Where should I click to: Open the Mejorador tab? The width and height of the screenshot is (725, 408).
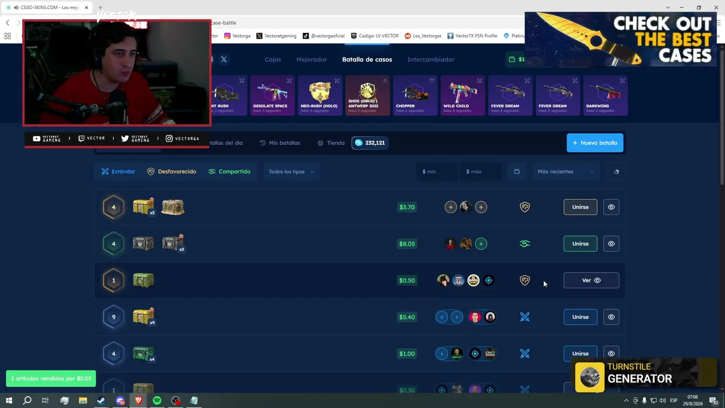pos(312,59)
